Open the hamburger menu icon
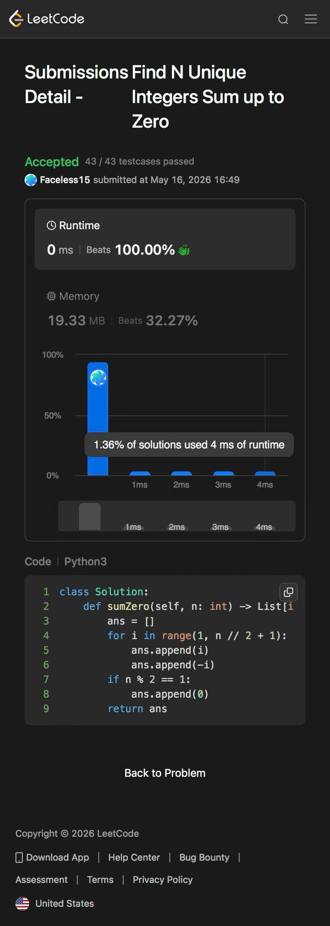The width and height of the screenshot is (330, 926). [x=311, y=19]
